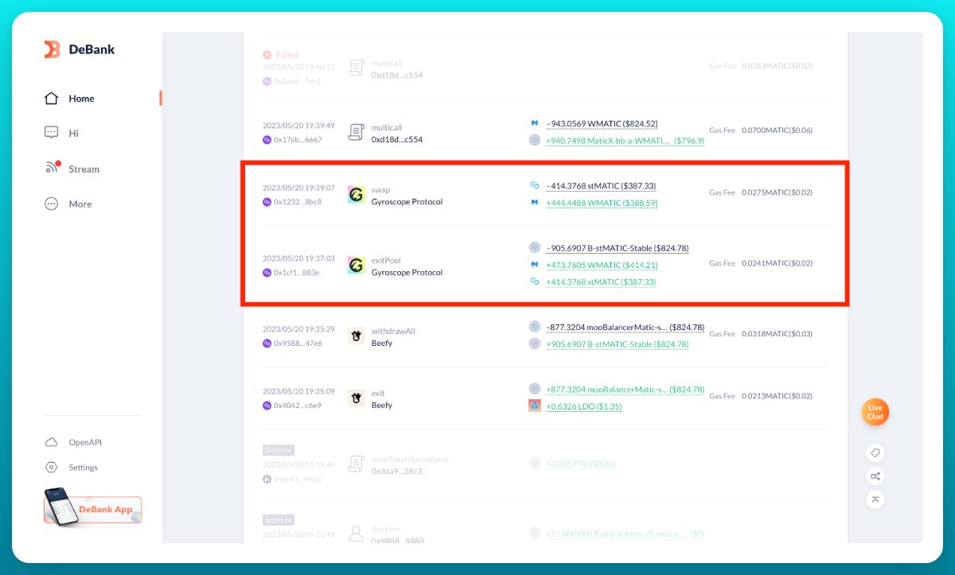The height and width of the screenshot is (575, 955).
Task: Click the WMATIC token icon beside -943.0569
Action: (x=535, y=123)
